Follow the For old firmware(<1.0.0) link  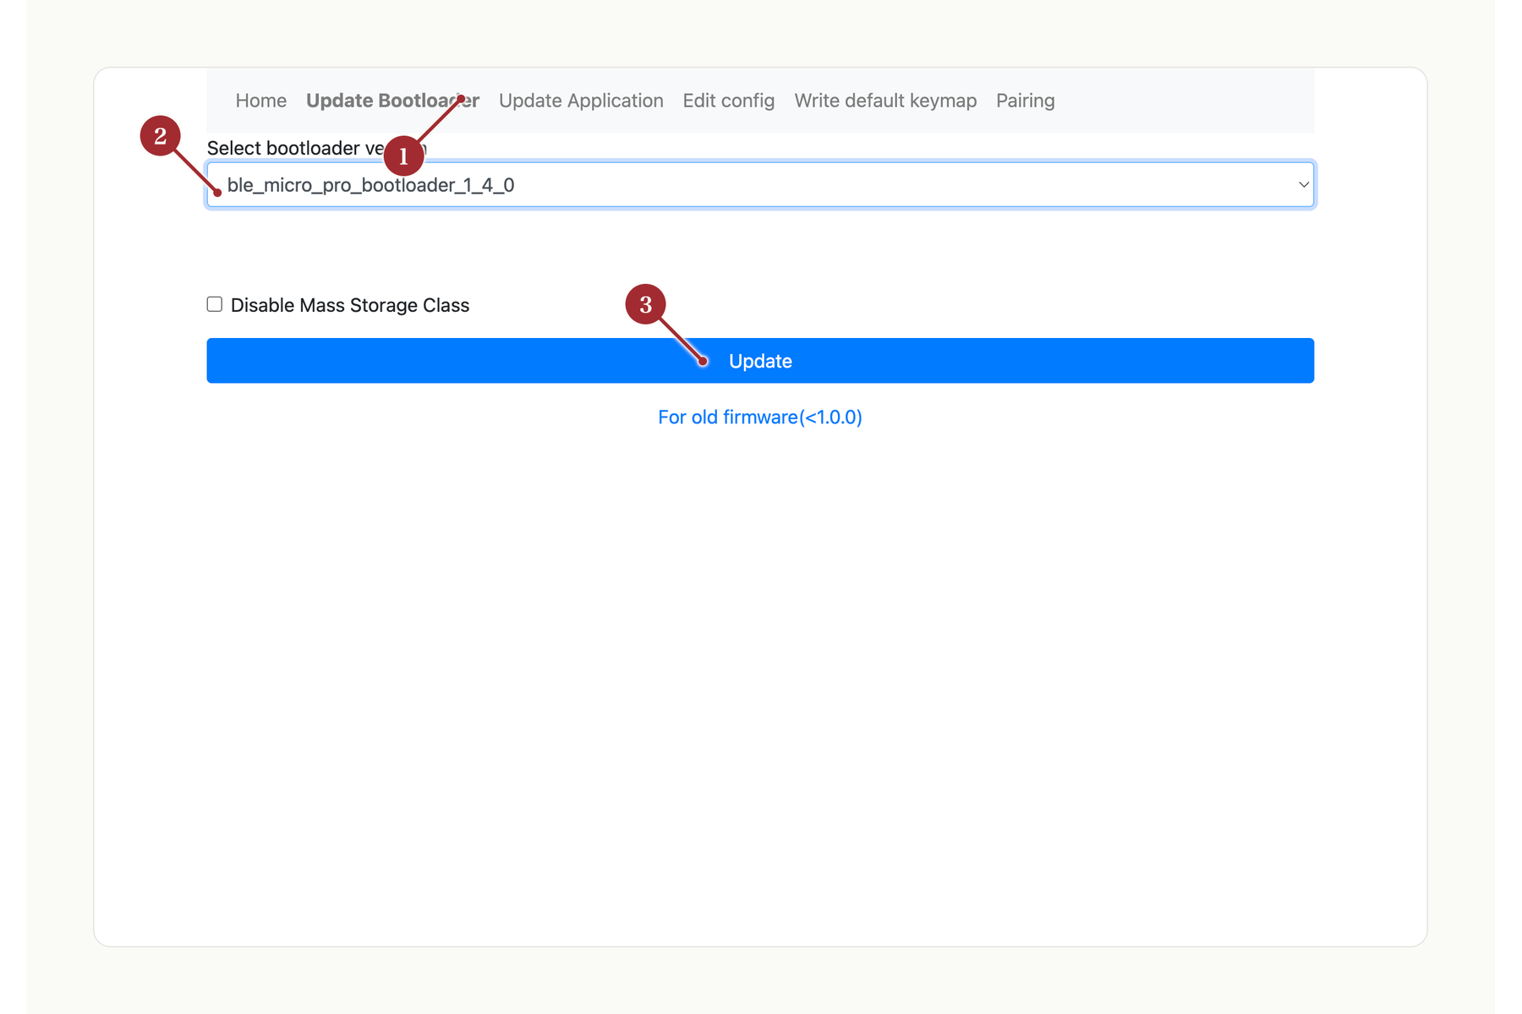760,417
